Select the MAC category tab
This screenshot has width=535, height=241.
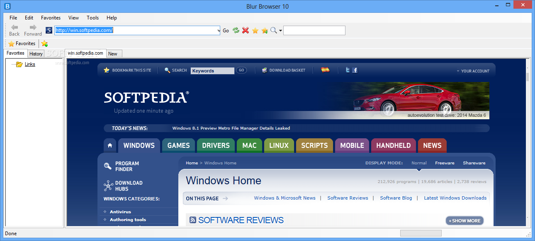coord(249,145)
